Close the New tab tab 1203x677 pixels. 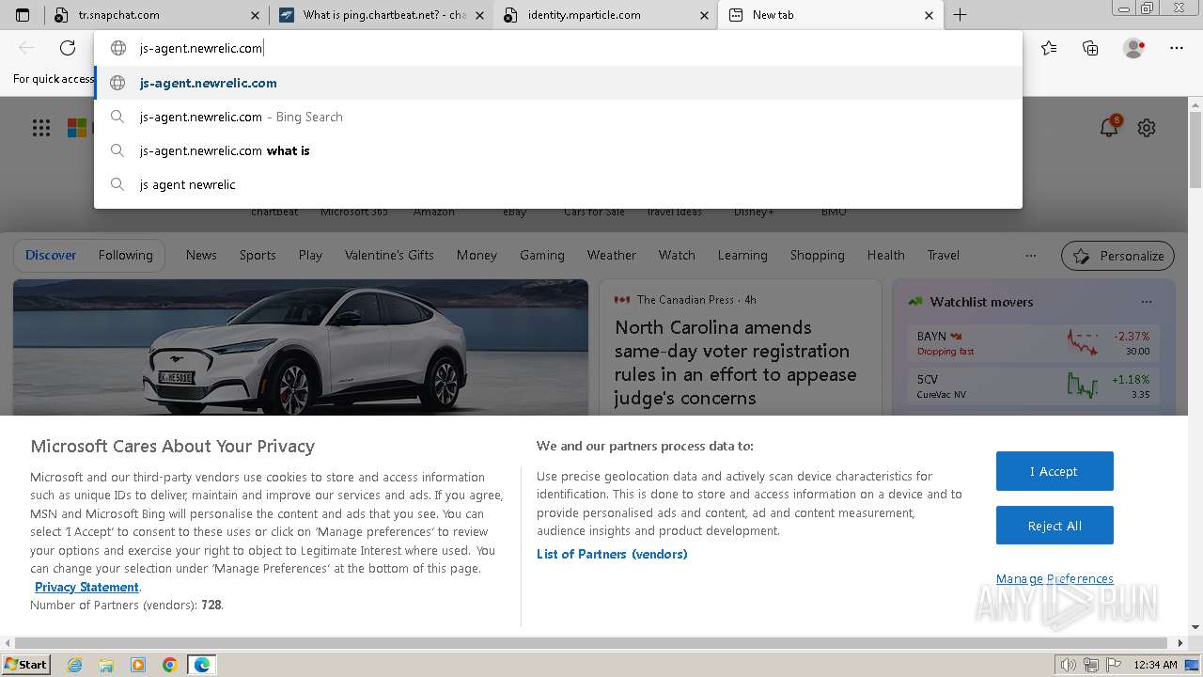tap(929, 15)
